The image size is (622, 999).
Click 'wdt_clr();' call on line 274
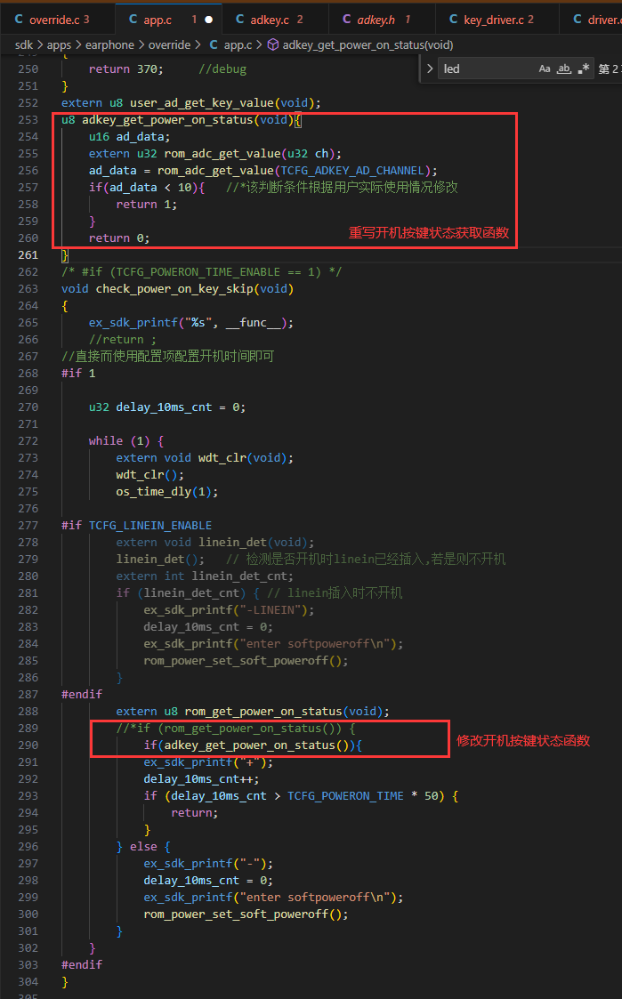pyautogui.click(x=149, y=475)
